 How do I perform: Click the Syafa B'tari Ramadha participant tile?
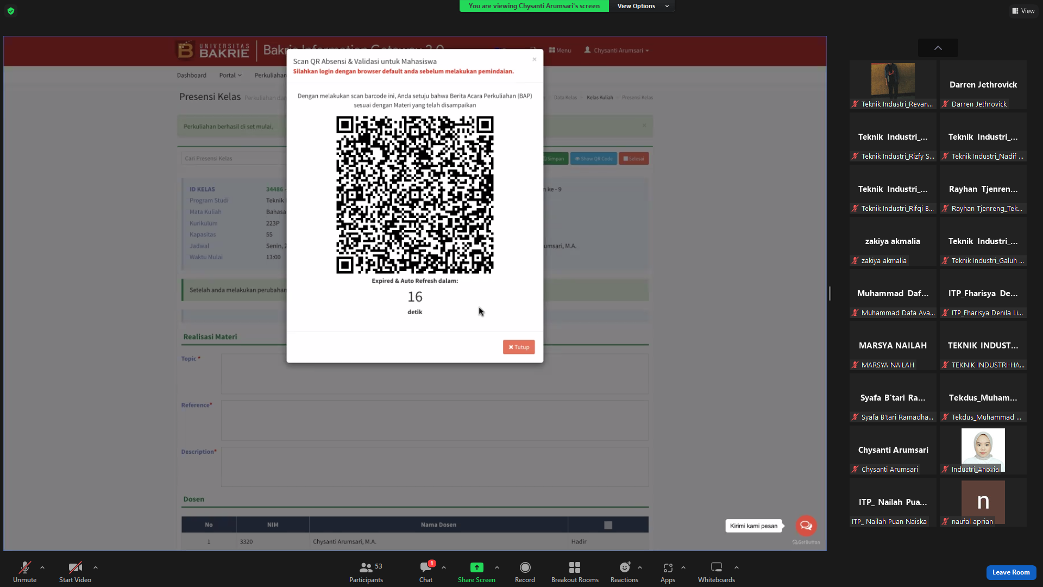tap(893, 398)
